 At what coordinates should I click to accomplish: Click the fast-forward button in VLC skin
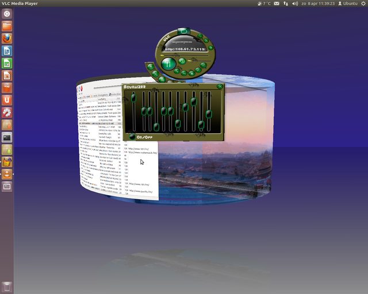coord(198,70)
